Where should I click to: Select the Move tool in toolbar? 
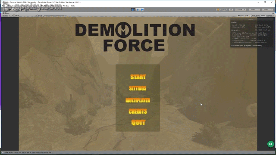coord(9,9)
